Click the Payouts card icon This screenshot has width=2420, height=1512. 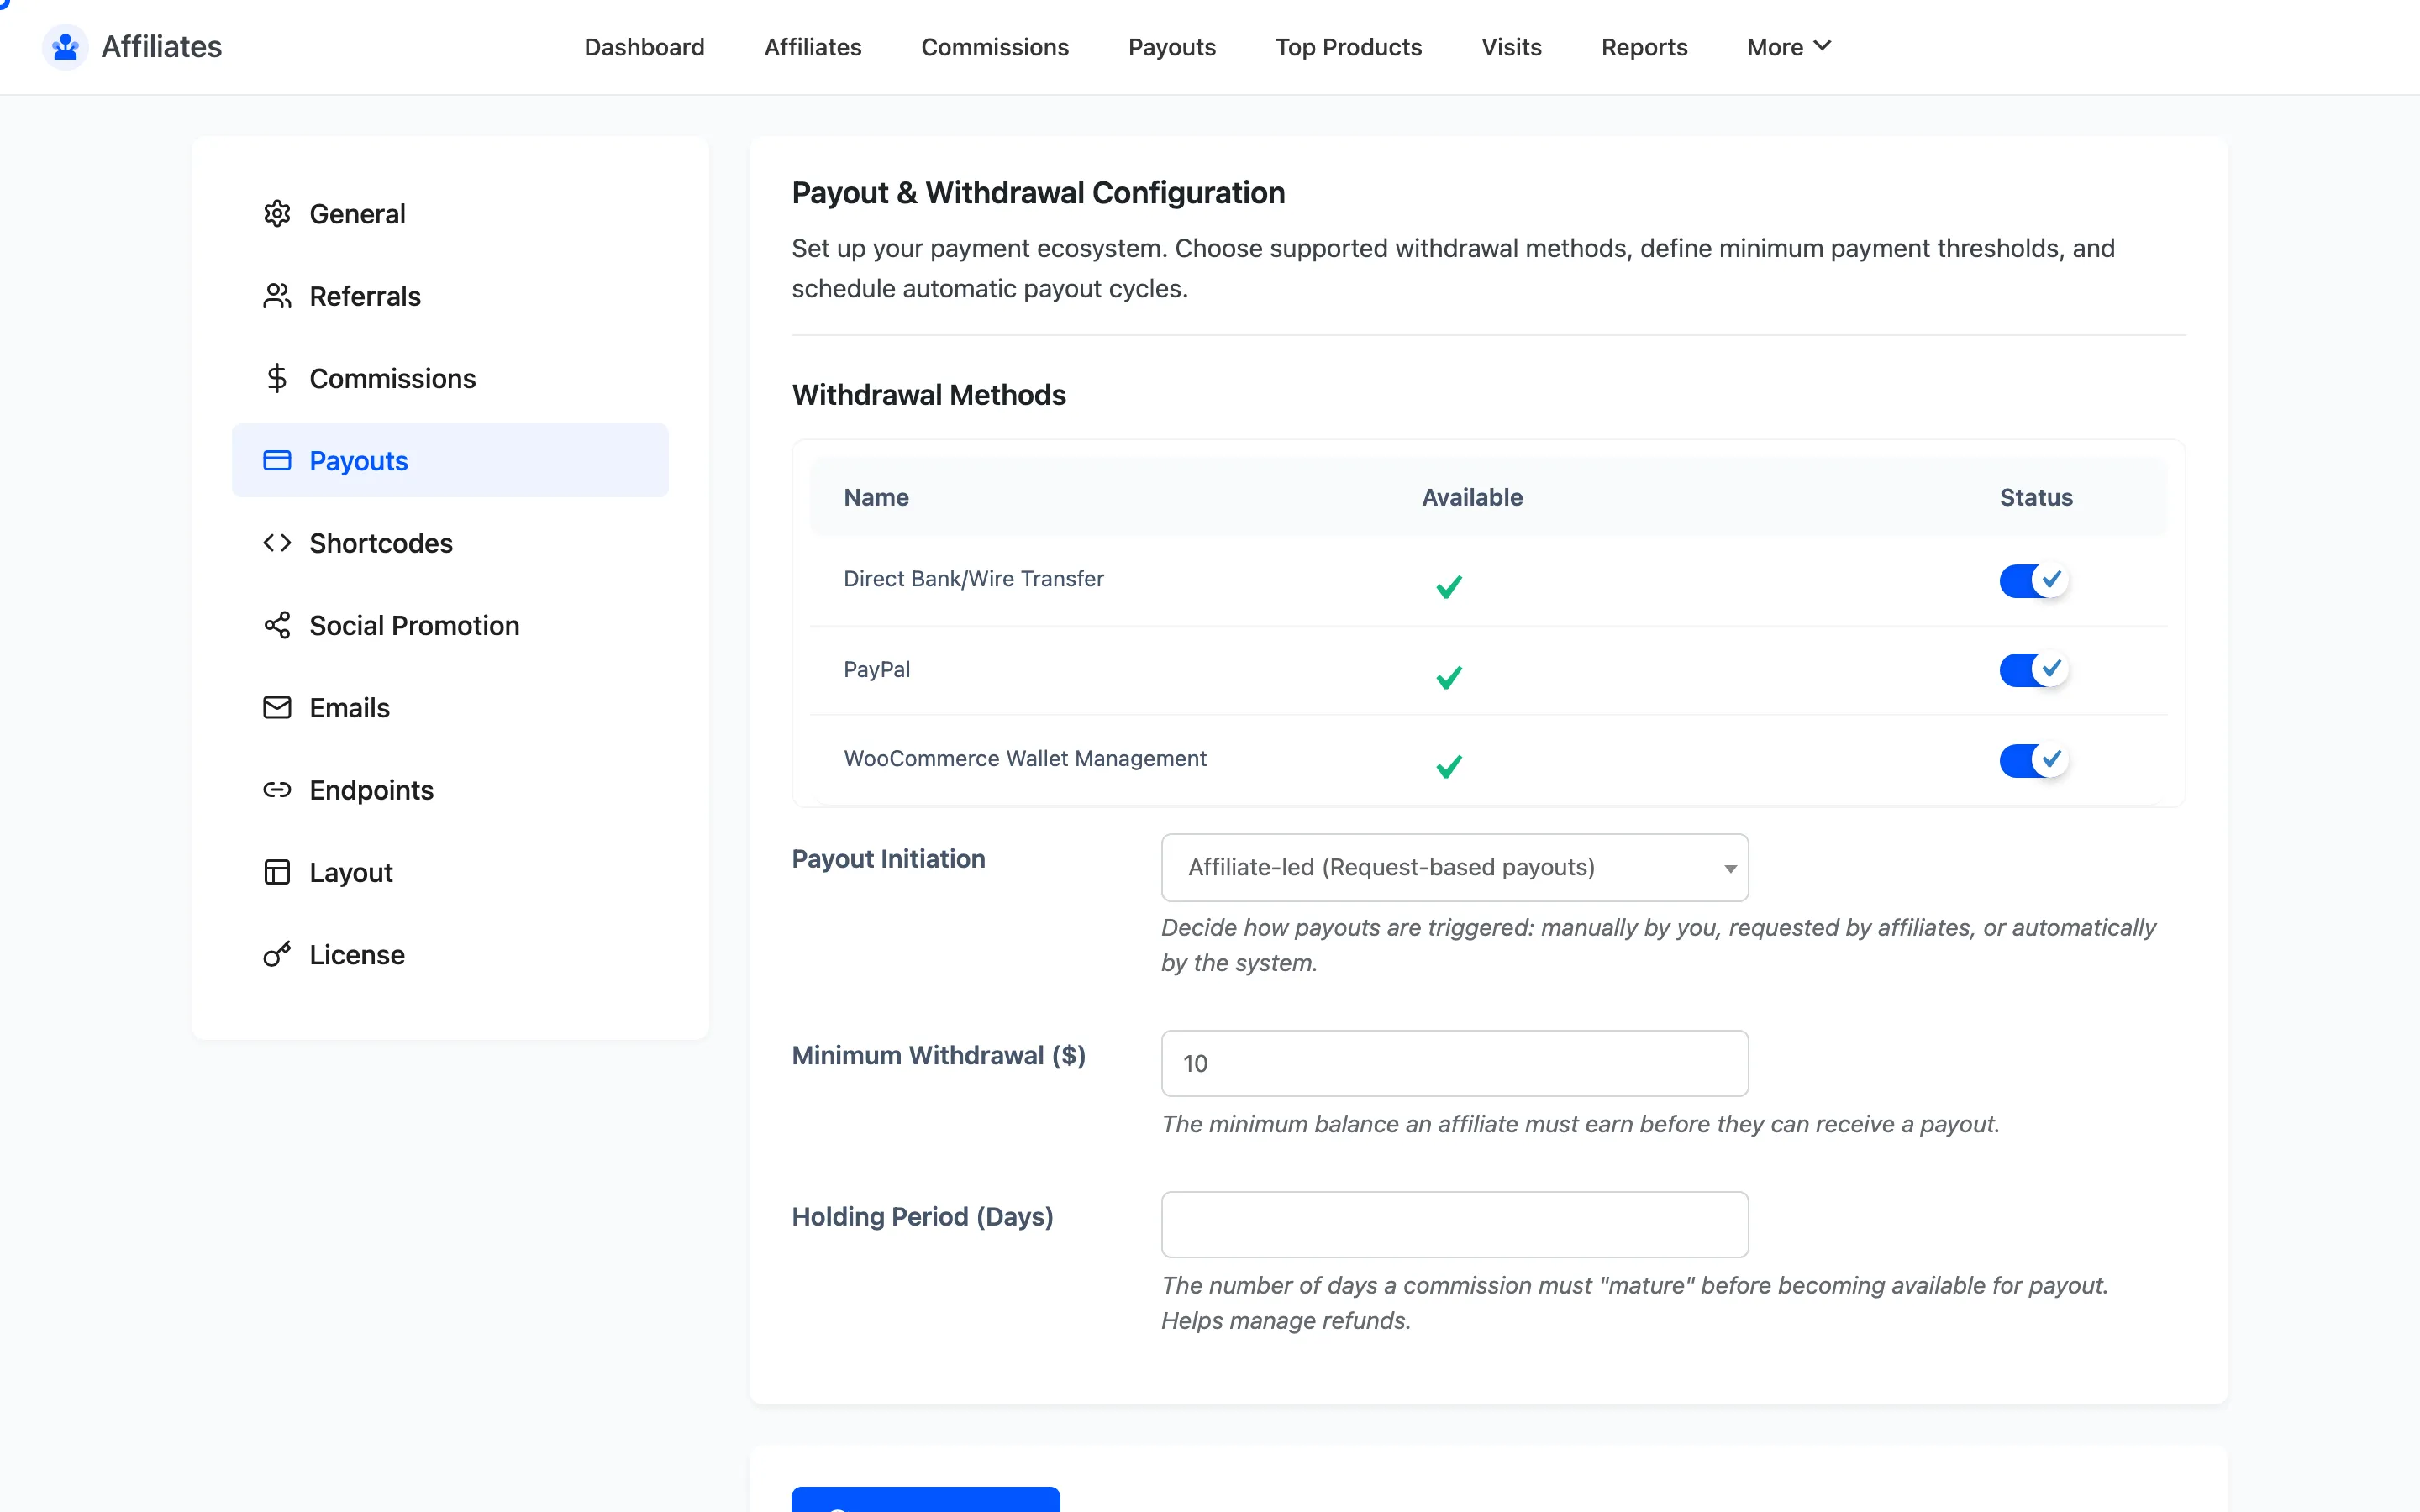pyautogui.click(x=277, y=460)
